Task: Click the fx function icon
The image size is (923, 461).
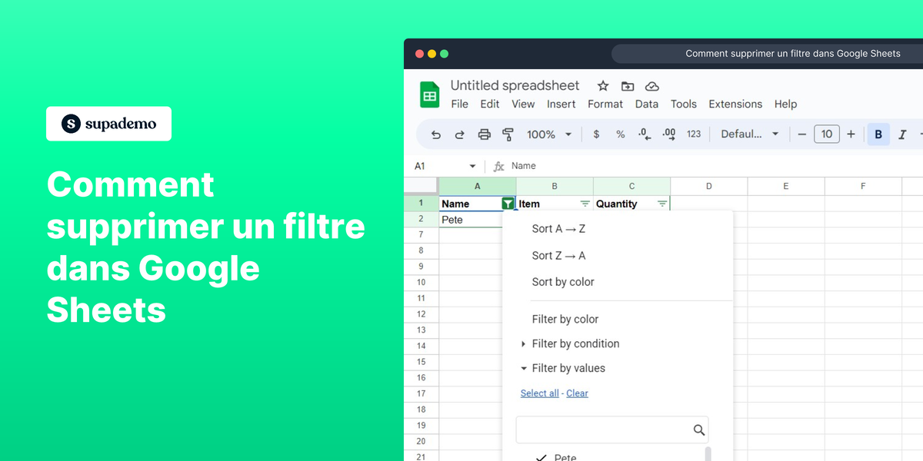Action: [x=498, y=166]
